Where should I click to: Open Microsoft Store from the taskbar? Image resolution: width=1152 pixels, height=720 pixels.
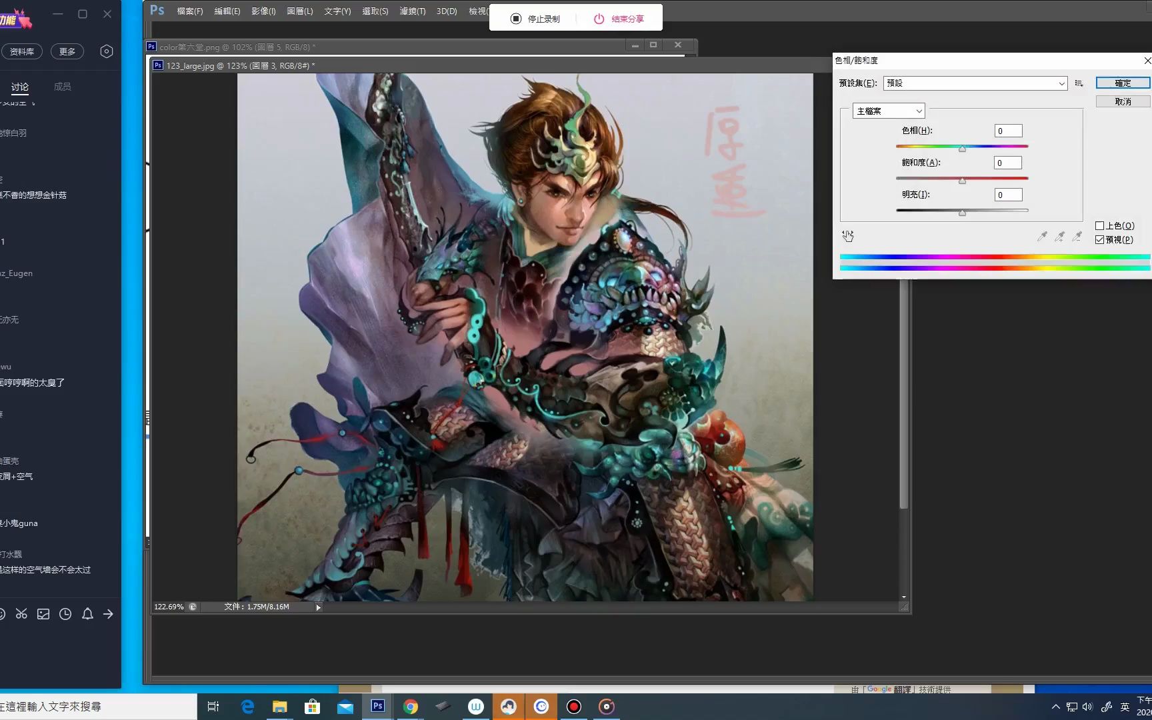coord(312,707)
